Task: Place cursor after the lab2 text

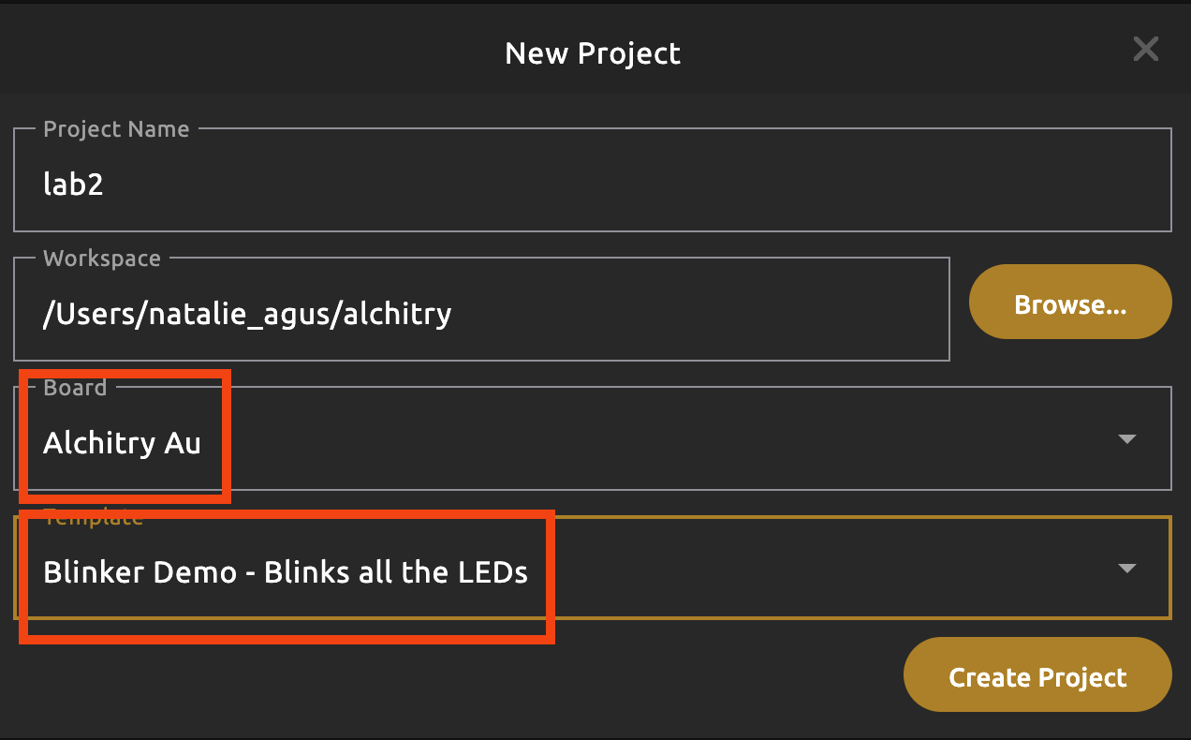Action: [104, 185]
